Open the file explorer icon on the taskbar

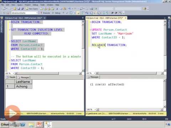tap(31, 124)
